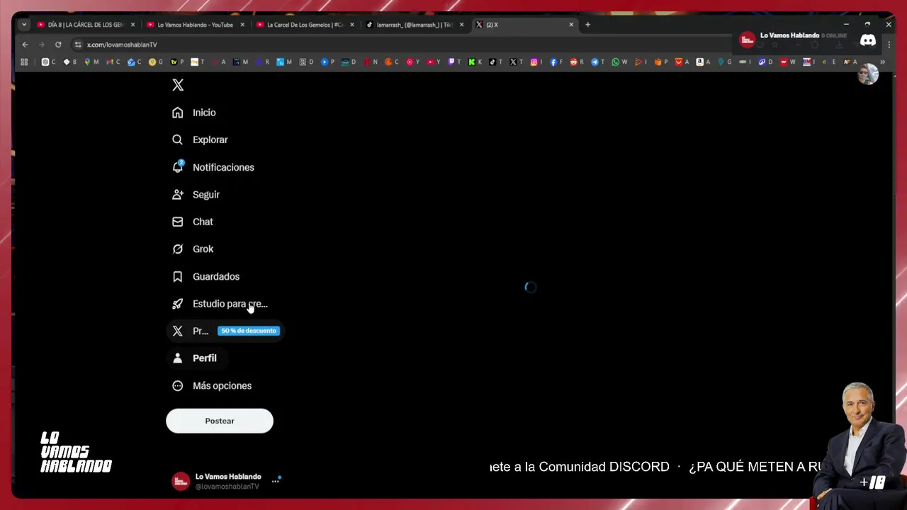Image resolution: width=907 pixels, height=510 pixels.
Task: Open site information icon in address bar
Action: [77, 45]
